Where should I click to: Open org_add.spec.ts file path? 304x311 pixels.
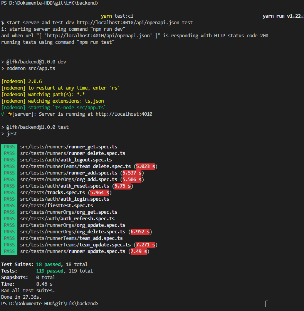click(x=69, y=180)
